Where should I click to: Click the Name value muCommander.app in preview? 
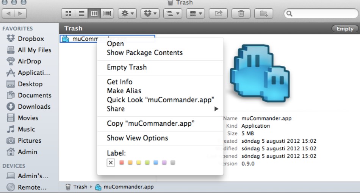(266, 118)
